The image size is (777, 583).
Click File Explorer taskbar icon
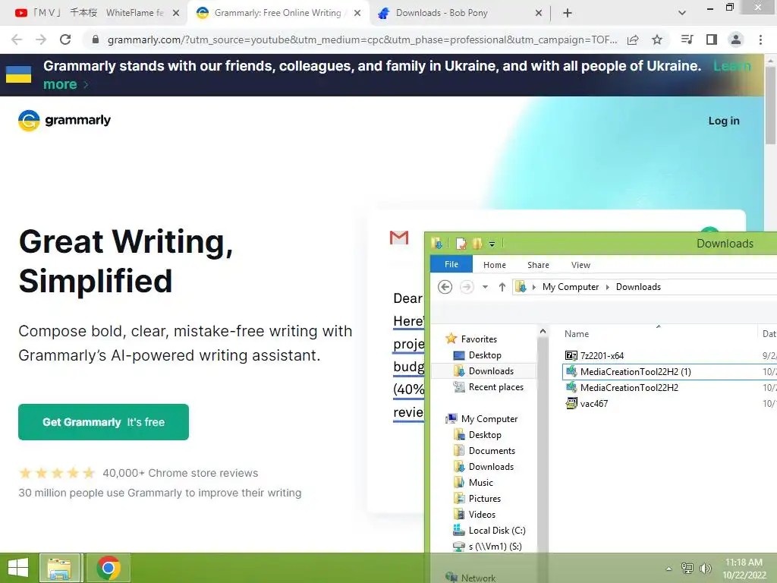[59, 568]
